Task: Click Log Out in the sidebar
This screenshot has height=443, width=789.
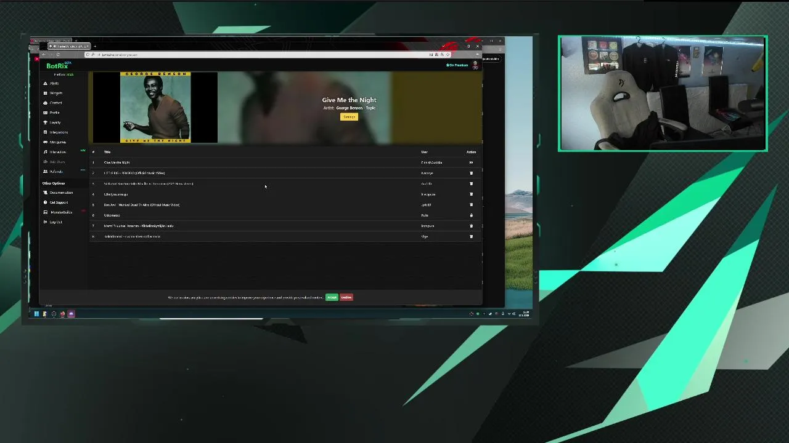Action: pos(53,222)
